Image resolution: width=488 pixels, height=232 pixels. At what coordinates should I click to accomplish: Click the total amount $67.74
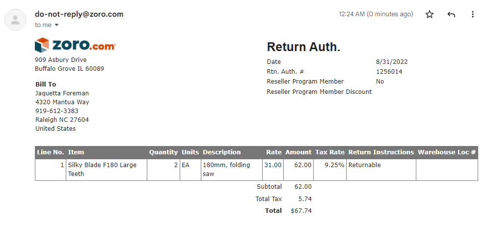pos(301,211)
